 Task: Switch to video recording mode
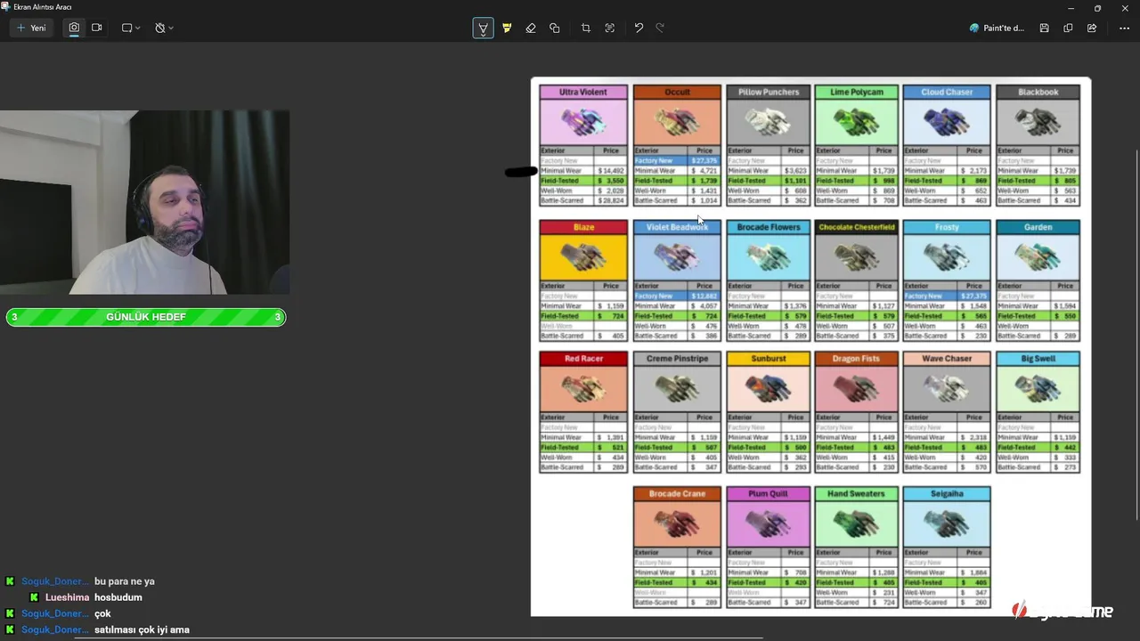coord(97,28)
